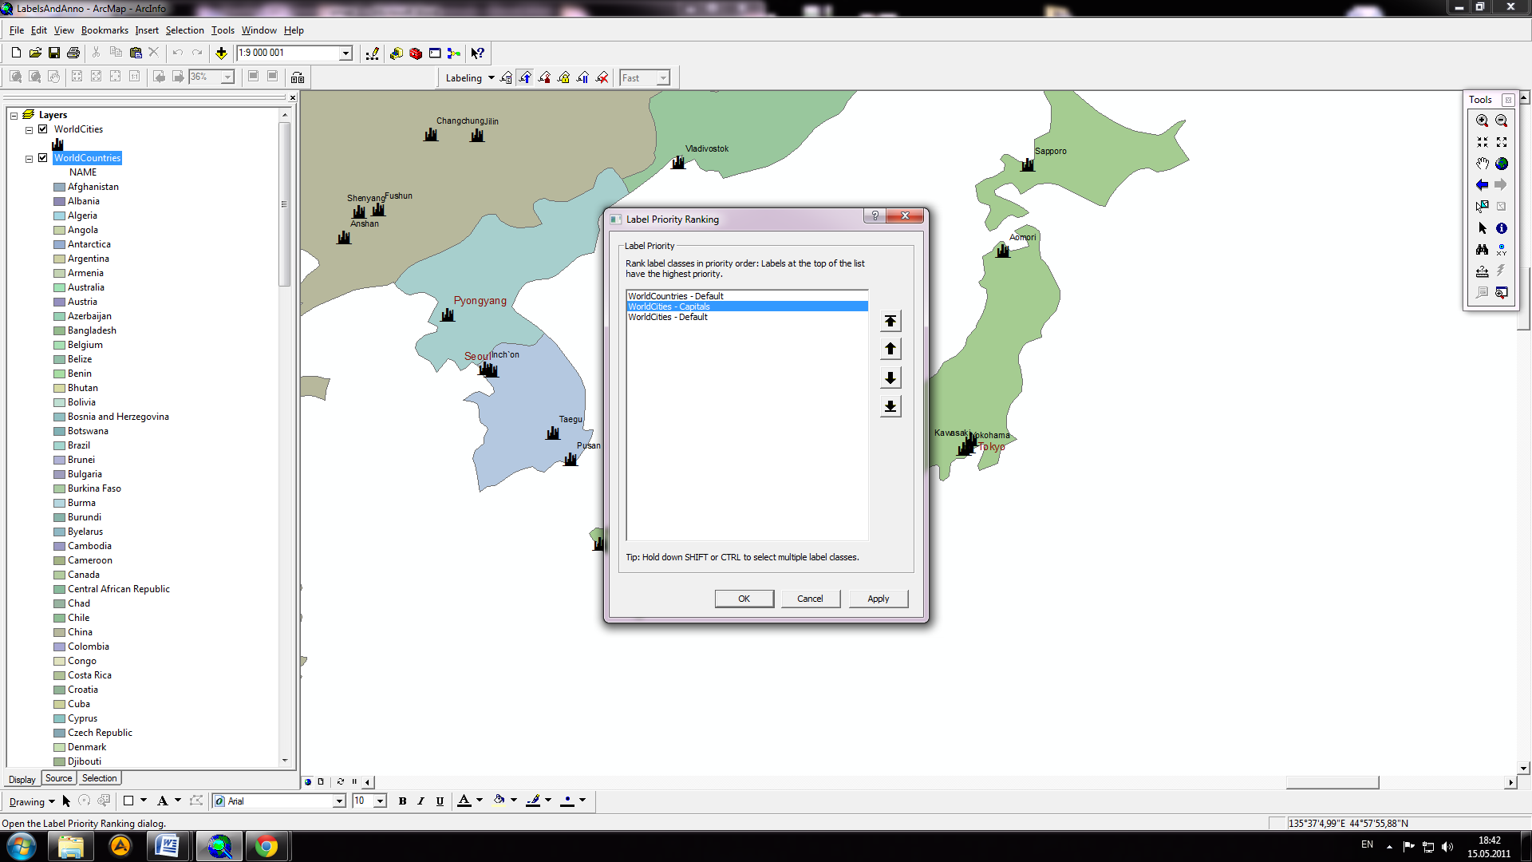Viewport: 1532px width, 862px height.
Task: Uncheck the WorldCities layer checkbox
Action: [43, 129]
